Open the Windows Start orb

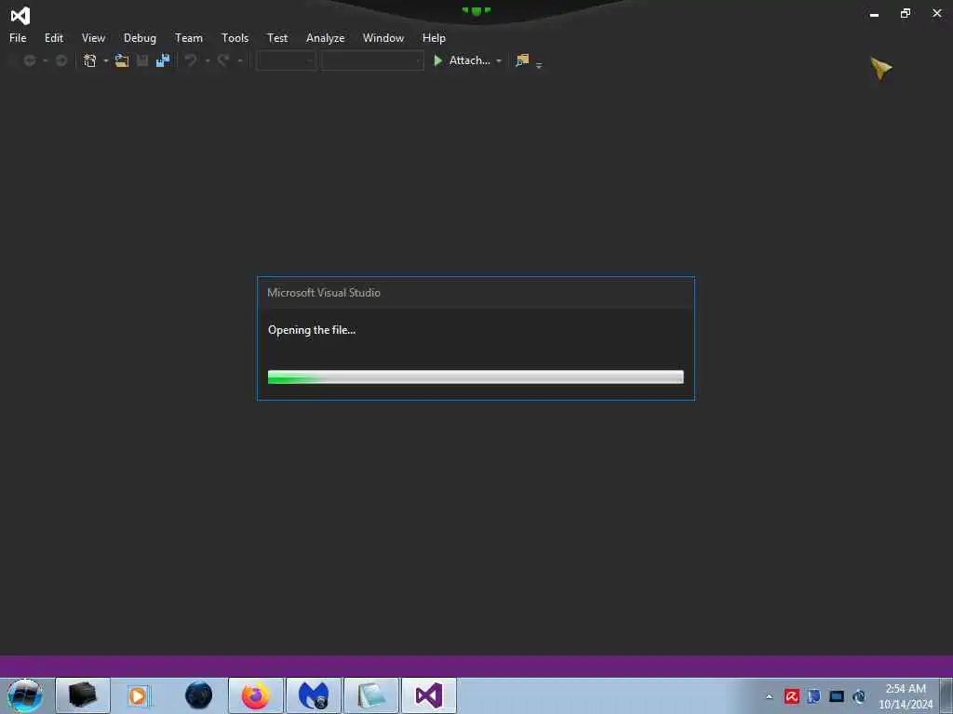pyautogui.click(x=25, y=695)
